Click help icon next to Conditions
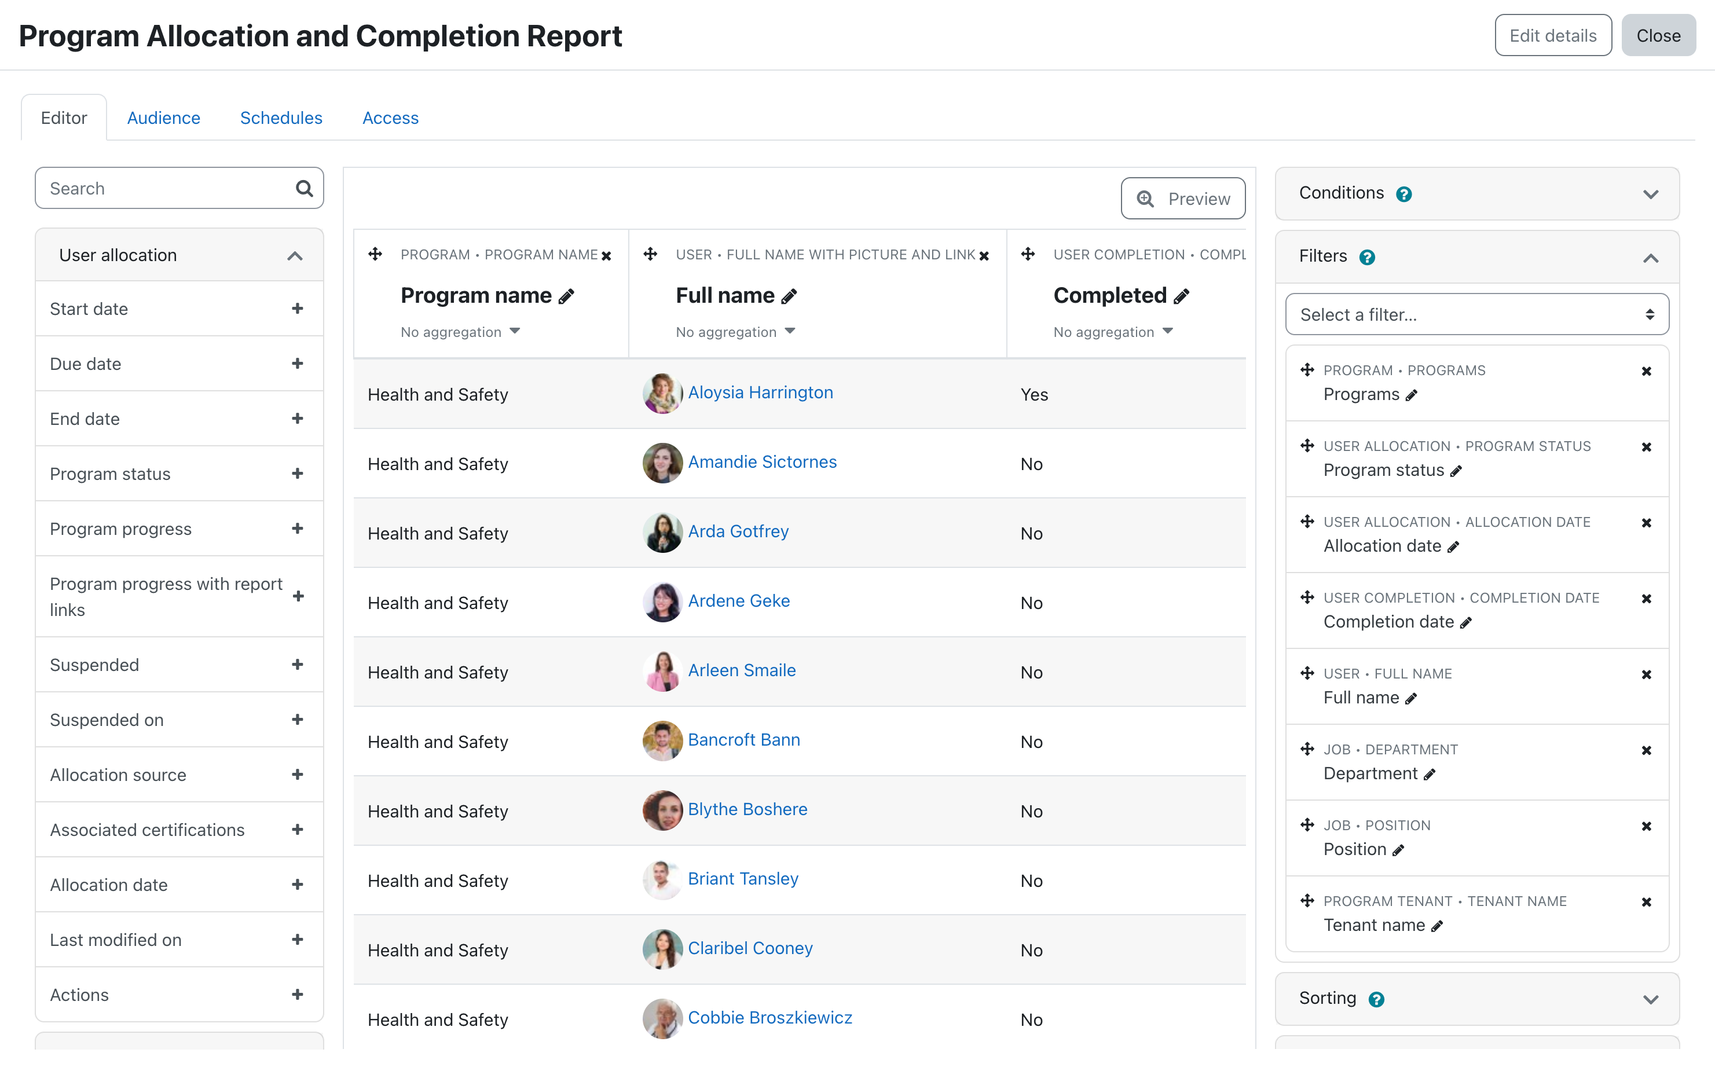Viewport: 1715px width, 1071px height. pos(1403,194)
